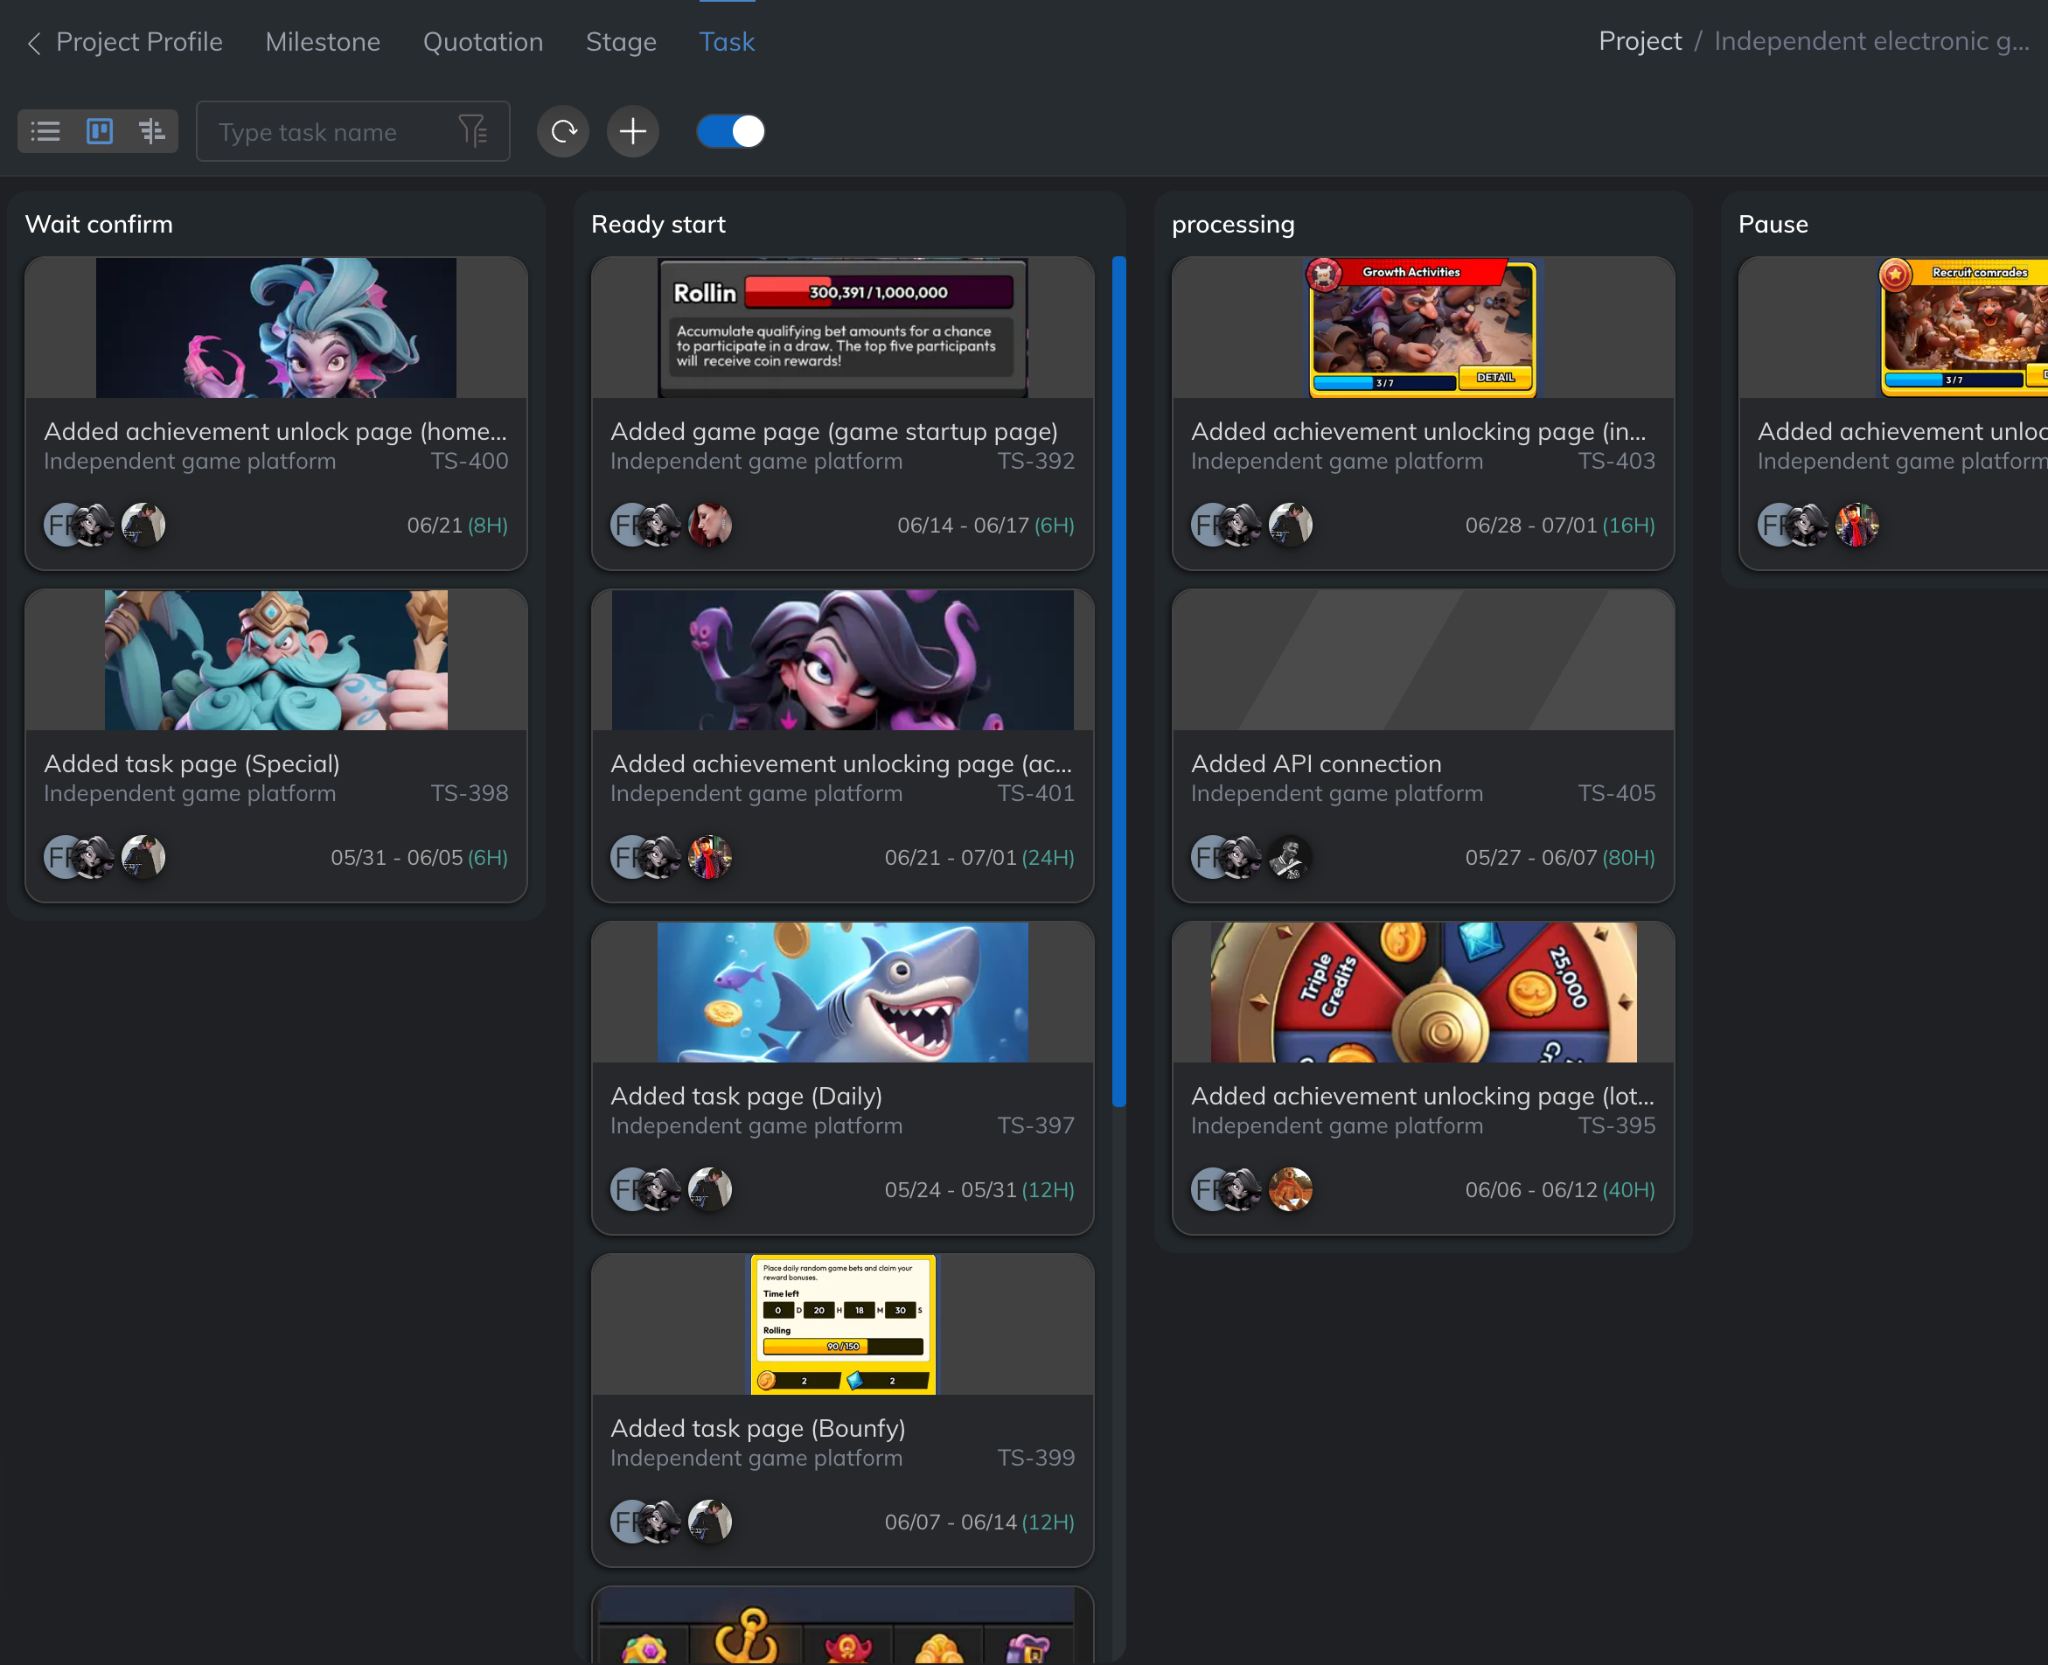Open the Milestone tab

[323, 42]
